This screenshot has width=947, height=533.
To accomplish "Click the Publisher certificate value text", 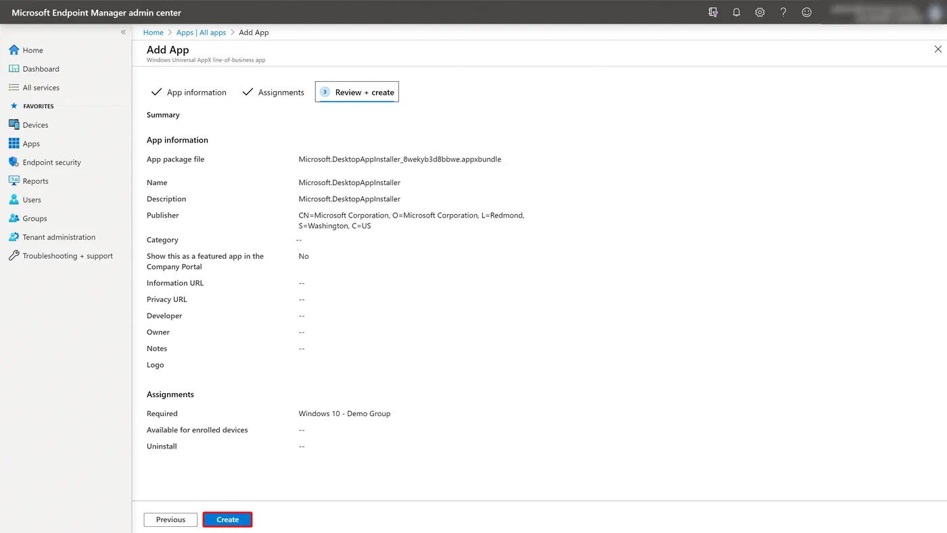I will [x=411, y=221].
